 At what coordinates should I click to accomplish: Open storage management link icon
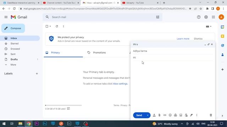point(68,109)
